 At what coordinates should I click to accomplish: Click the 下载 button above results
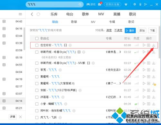[x=152, y=31]
